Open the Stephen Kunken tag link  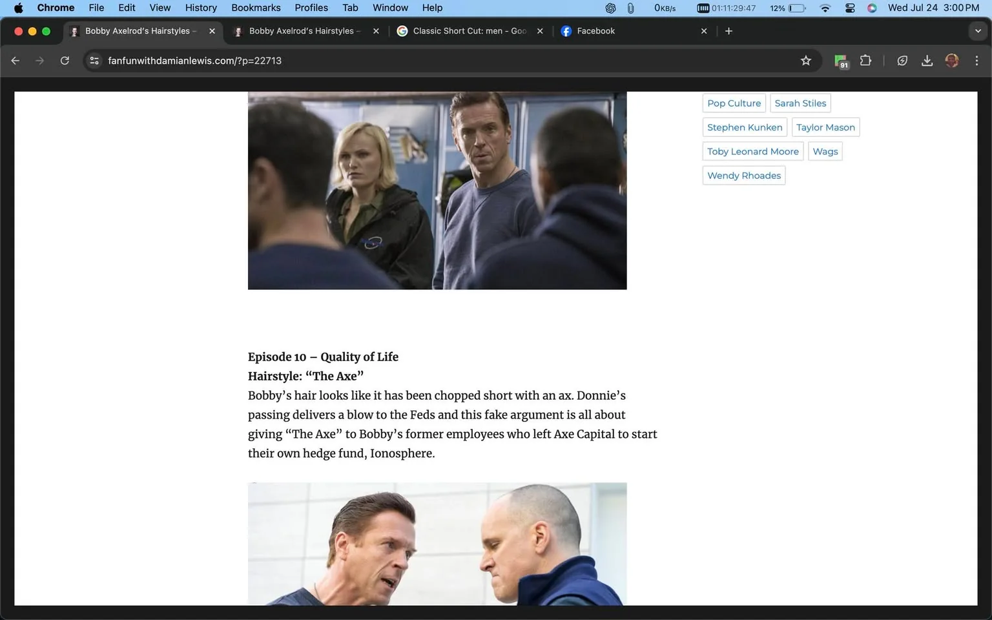click(745, 127)
